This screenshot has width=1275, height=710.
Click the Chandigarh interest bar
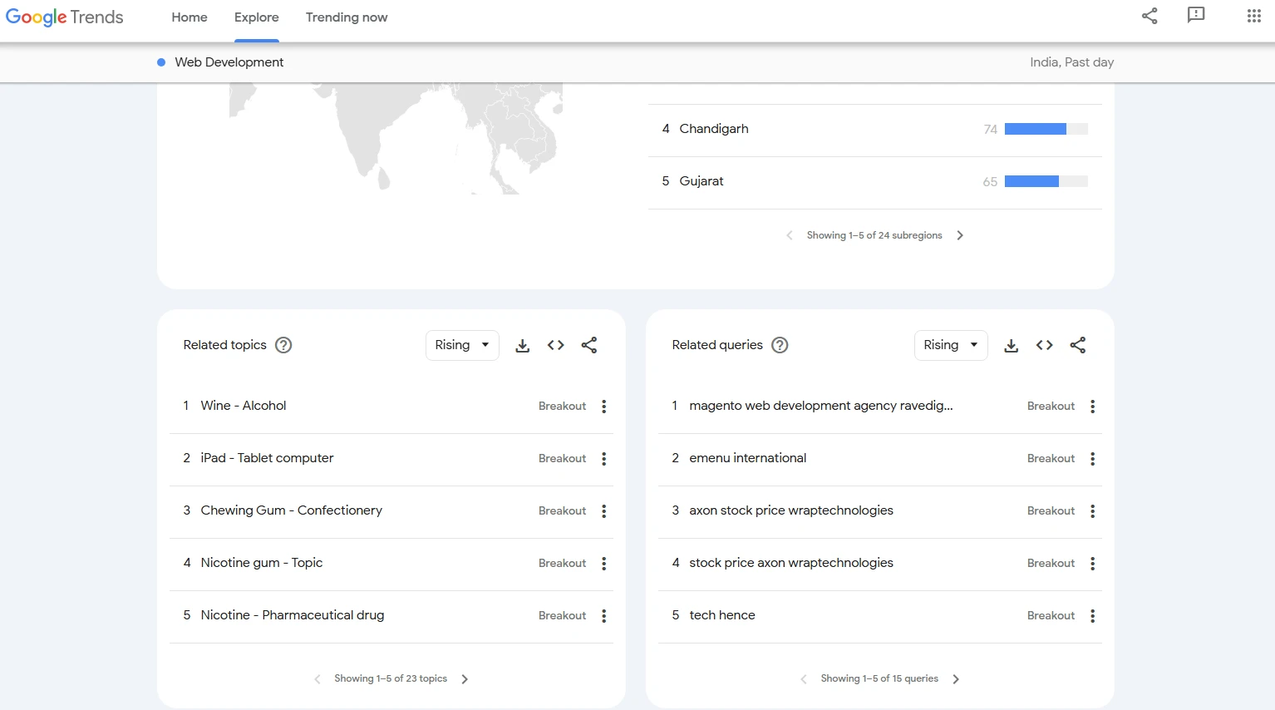click(1045, 129)
